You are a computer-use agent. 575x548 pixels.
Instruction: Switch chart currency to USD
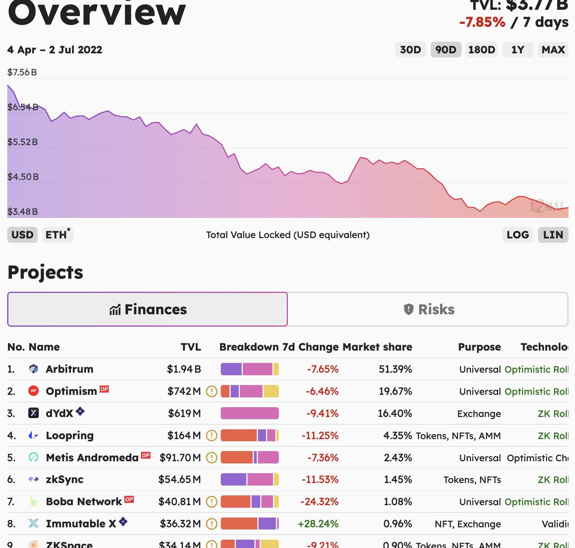[22, 235]
